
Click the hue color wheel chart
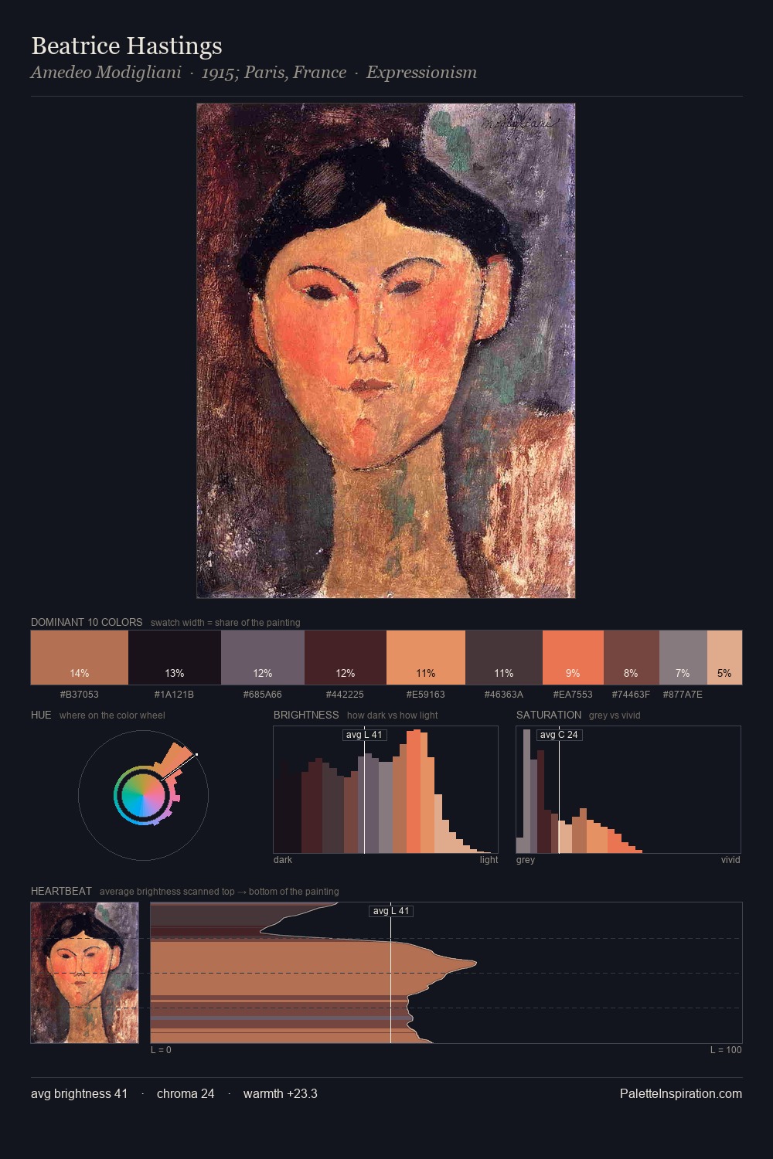[x=143, y=795]
